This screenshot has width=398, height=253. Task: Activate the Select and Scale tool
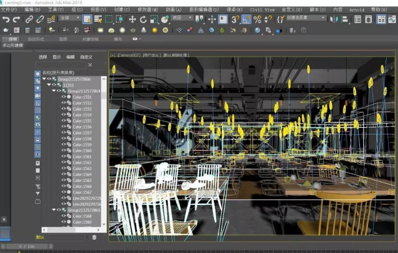coord(154,19)
